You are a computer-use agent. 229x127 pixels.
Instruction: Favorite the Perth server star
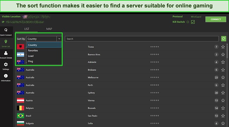pos(223,85)
